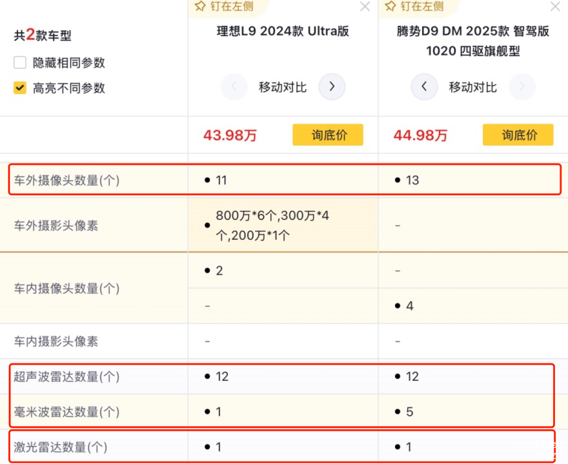This screenshot has width=568, height=464.
Task: Click the greyed-out left arrow under 理想L9
Action: [234, 87]
